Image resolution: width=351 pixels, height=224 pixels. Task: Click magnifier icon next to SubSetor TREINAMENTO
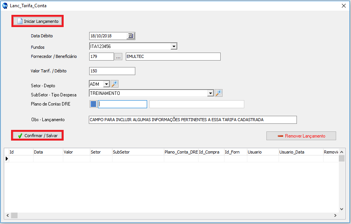pos(218,93)
